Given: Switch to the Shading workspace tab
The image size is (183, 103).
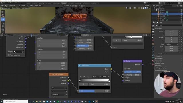Looking at the screenshot, I should click(x=64, y=3).
